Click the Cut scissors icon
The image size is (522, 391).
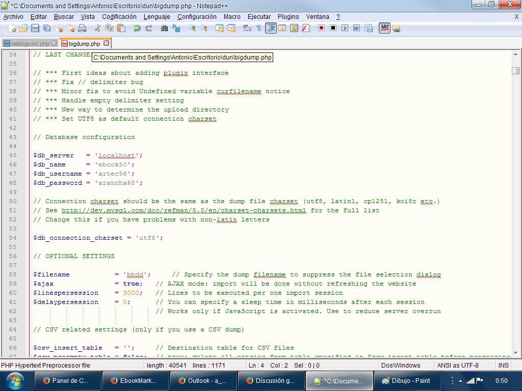tap(98, 29)
